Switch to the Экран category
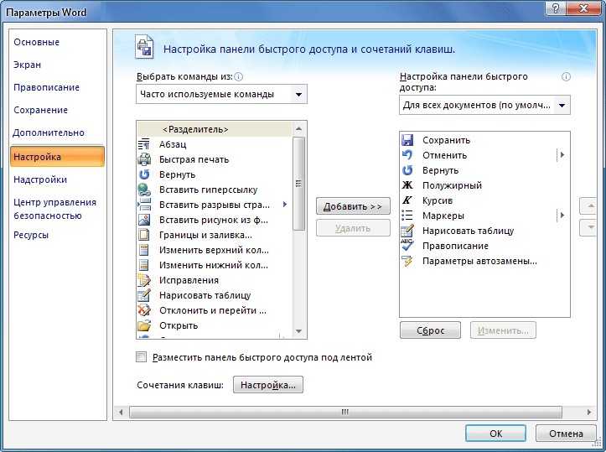606x452 pixels. 27,65
